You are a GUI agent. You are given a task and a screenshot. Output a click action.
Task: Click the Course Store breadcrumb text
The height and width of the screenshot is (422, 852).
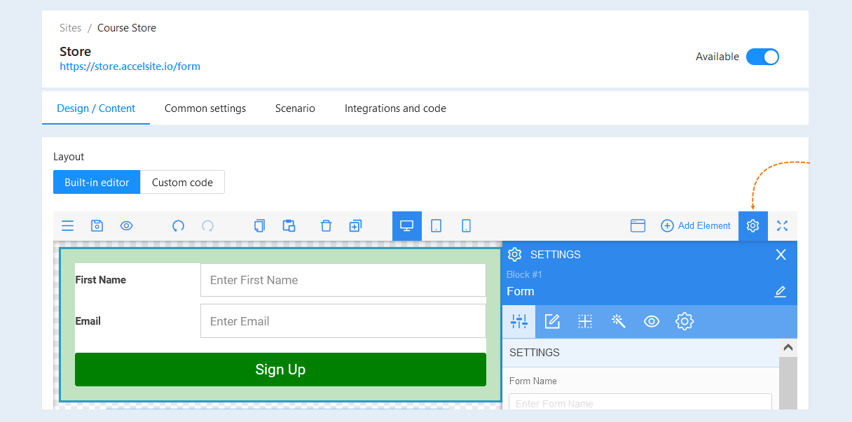click(127, 28)
